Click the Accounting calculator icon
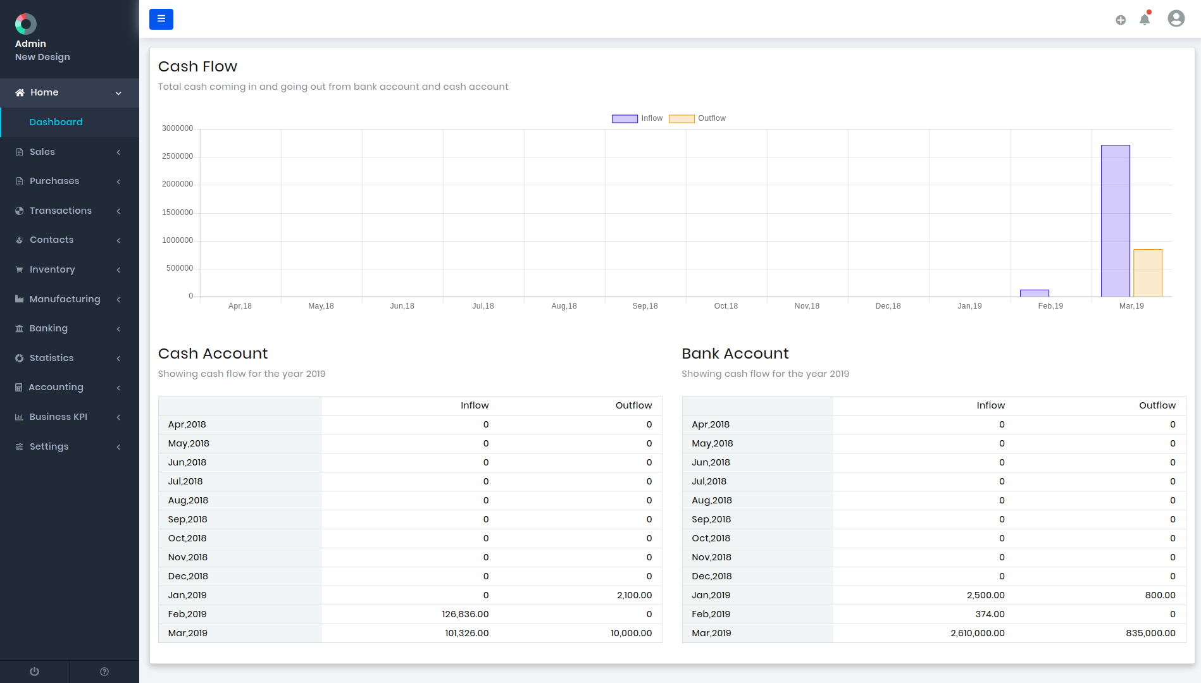Screen dimensions: 1201x683 point(18,388)
